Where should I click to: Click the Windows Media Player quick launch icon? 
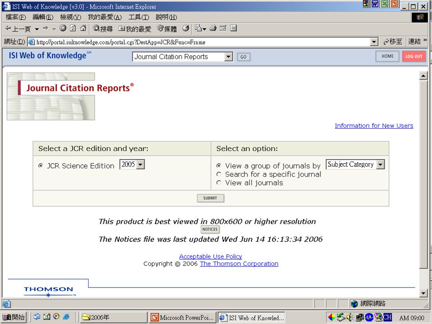[57, 316]
